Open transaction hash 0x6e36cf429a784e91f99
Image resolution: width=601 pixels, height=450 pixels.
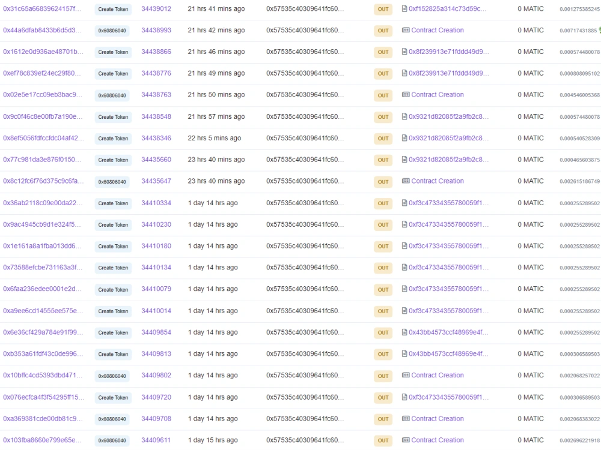(x=43, y=332)
